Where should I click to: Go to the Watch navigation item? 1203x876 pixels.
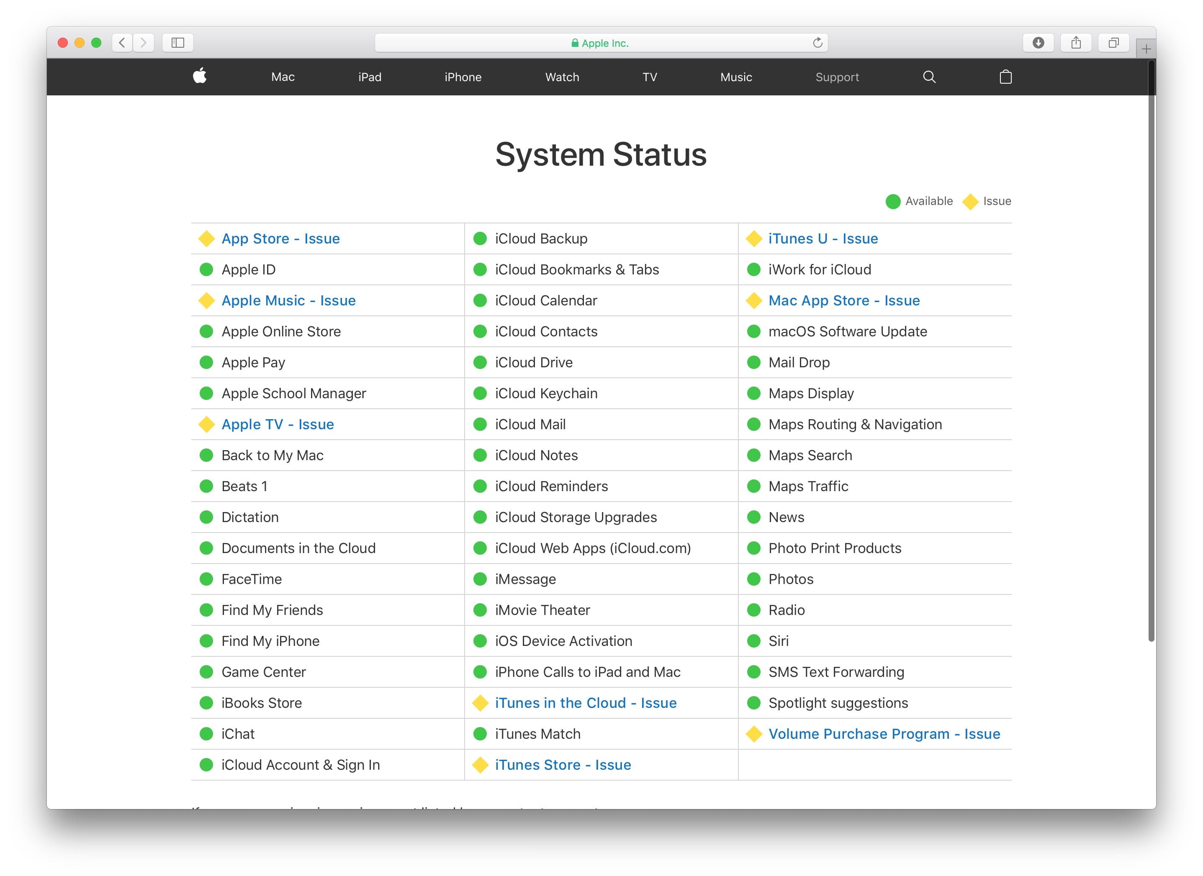click(x=562, y=77)
